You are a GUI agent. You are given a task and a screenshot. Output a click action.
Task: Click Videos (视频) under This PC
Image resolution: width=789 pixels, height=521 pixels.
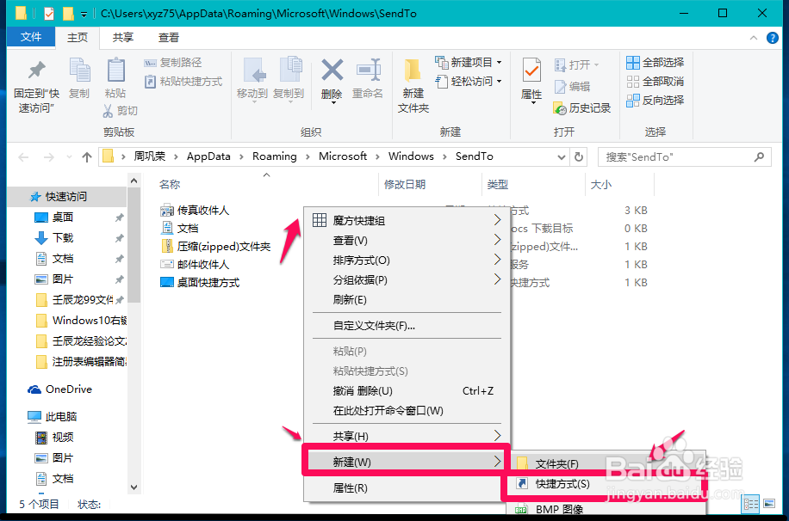click(x=63, y=437)
